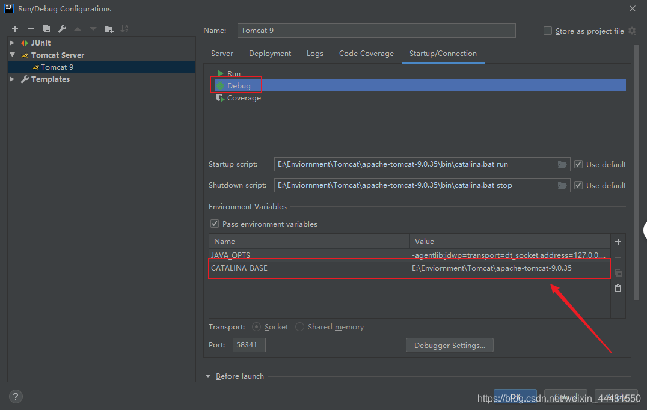This screenshot has width=647, height=410.
Task: Add a new run configuration
Action: pos(15,28)
